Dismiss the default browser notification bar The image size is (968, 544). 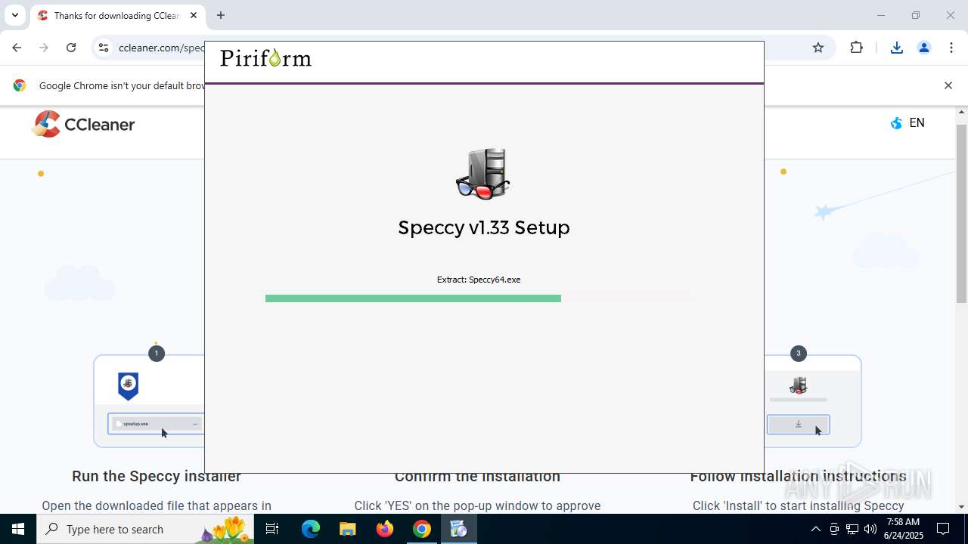[x=948, y=85]
